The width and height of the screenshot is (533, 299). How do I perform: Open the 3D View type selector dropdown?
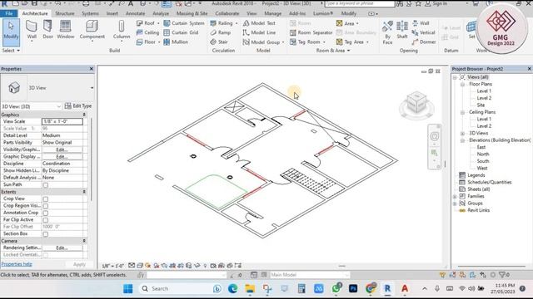92,88
